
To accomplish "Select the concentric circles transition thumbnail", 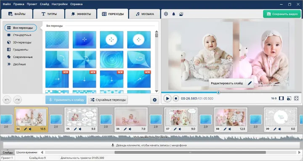I will 112,59.
